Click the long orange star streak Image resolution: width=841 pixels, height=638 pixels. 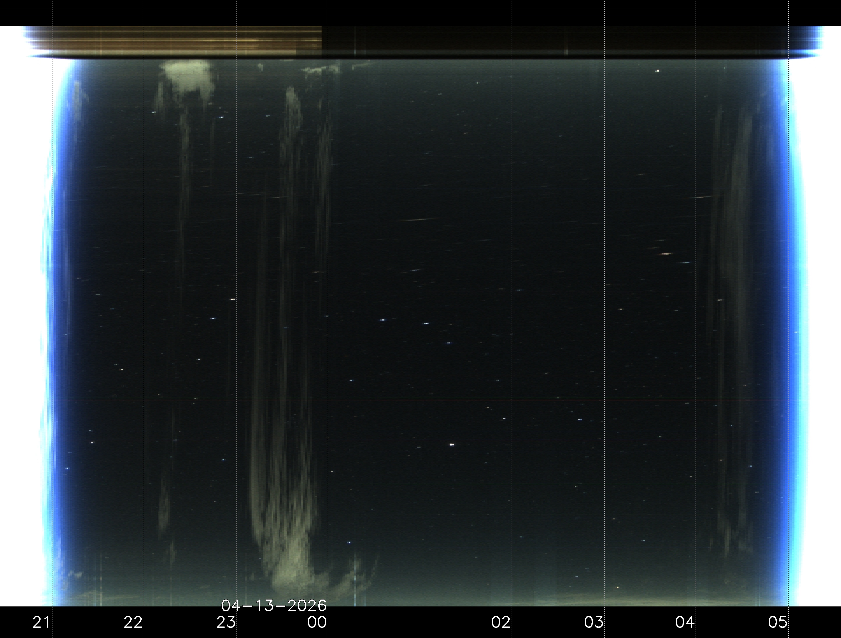tap(418, 219)
